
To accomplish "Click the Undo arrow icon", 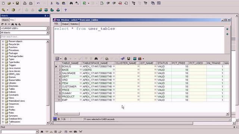I will coord(38,3).
